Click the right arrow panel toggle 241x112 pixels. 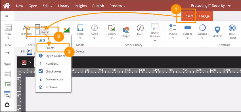point(7,53)
